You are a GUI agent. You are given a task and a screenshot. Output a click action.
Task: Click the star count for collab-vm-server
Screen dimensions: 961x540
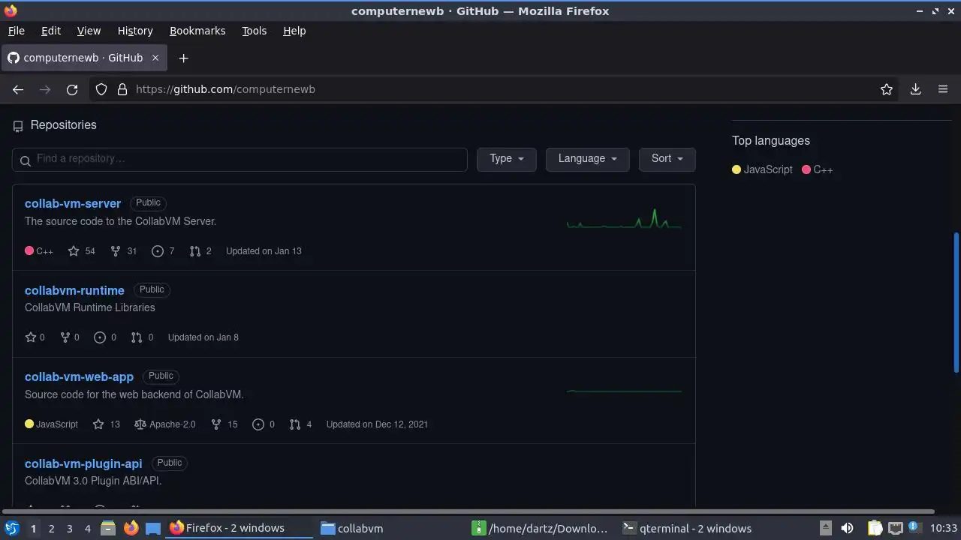(x=82, y=251)
